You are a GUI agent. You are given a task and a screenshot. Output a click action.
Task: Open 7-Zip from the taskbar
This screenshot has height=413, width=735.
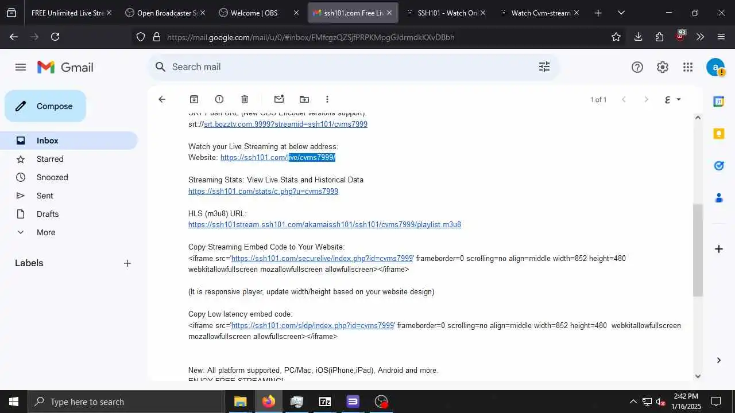coord(325,402)
